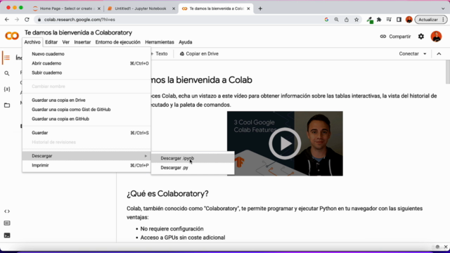Select Guardar una copia como Gist de GitHub
This screenshot has height=253, width=450.
[86, 110]
